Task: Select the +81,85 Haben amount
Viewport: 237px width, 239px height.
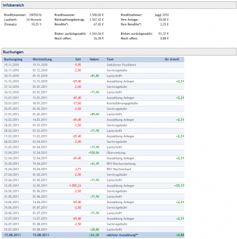Action: [x=94, y=76]
